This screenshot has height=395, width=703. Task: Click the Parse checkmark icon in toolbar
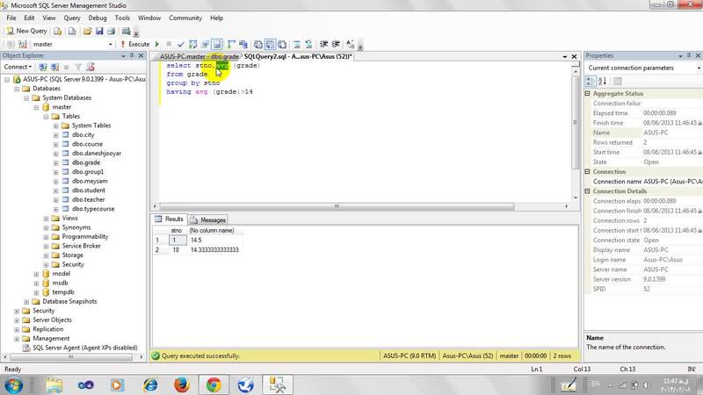[180, 44]
